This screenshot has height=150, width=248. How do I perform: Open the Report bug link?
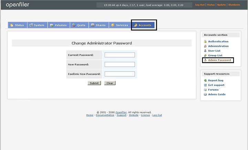pyautogui.click(x=216, y=80)
